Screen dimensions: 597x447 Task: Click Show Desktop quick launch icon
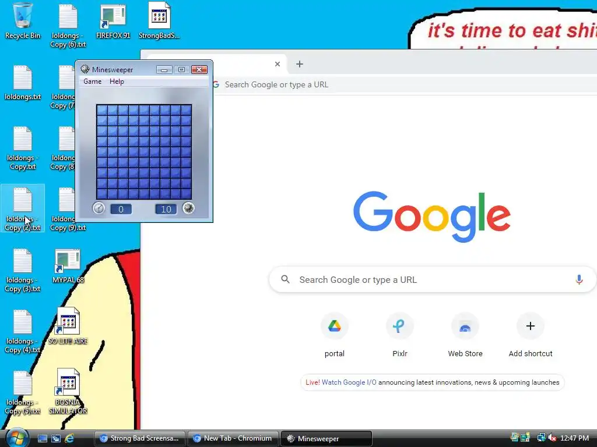(x=42, y=438)
